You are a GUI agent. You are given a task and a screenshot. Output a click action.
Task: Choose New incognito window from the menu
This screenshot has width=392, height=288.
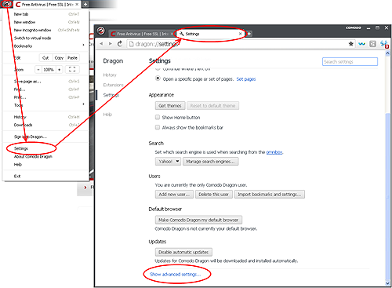(x=45, y=30)
